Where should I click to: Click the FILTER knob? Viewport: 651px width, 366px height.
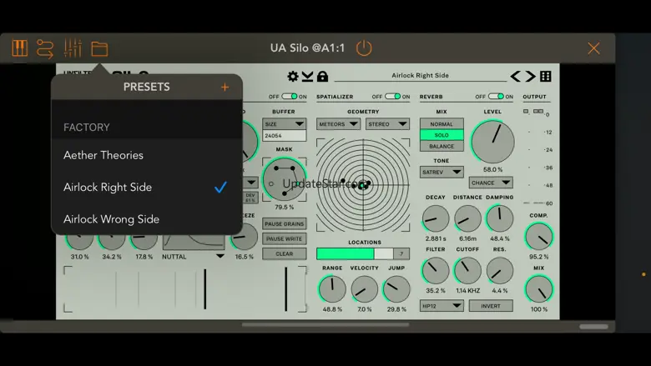pos(436,271)
